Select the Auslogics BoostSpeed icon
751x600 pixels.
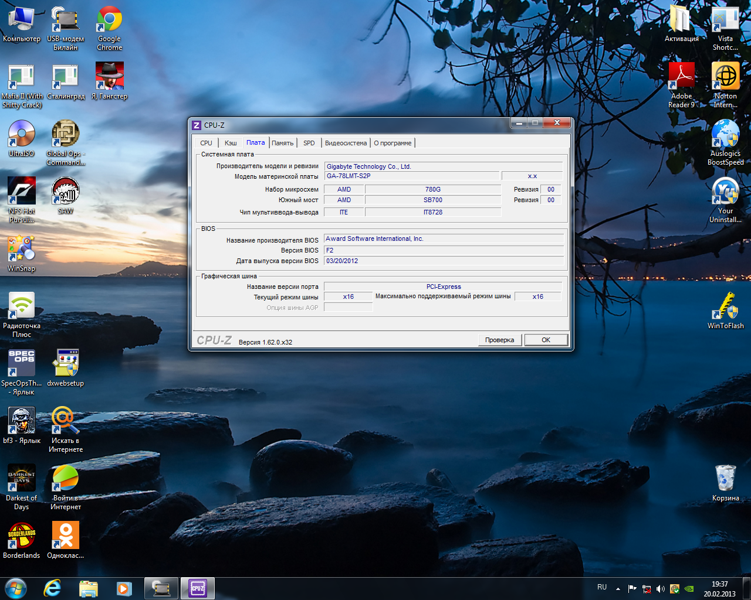[725, 134]
